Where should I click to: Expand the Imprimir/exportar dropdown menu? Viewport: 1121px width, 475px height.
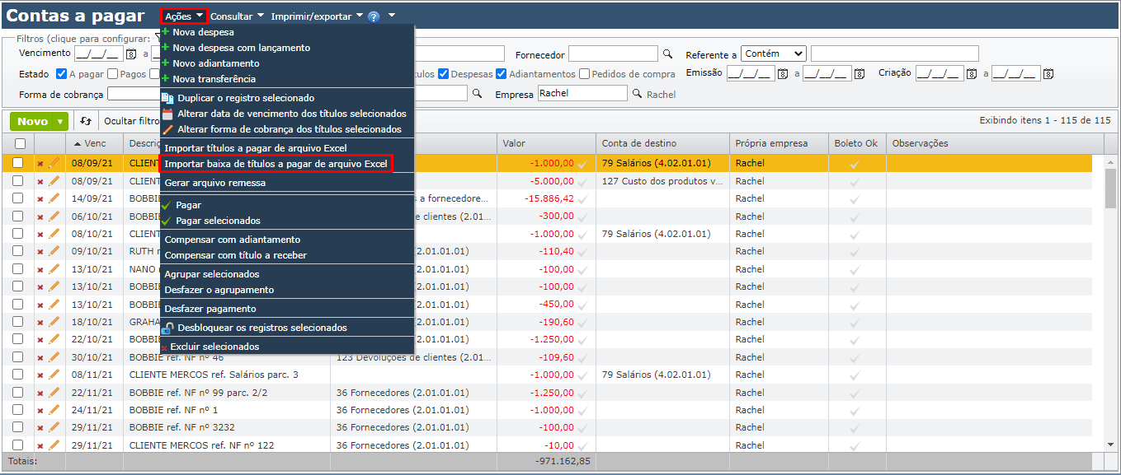coord(317,16)
